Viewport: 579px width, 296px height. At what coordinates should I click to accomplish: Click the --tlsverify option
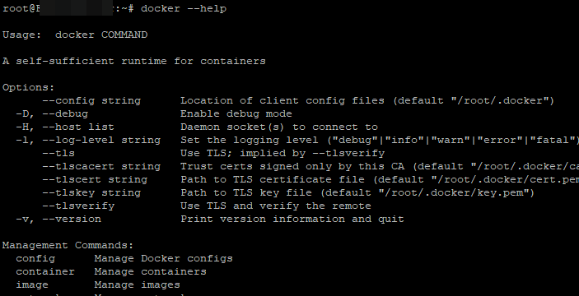[x=78, y=206]
